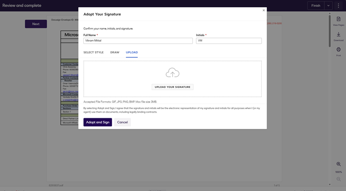Click the zoom out magnifier icon
Viewport: 346px width, 191px height.
pyautogui.click(x=338, y=179)
